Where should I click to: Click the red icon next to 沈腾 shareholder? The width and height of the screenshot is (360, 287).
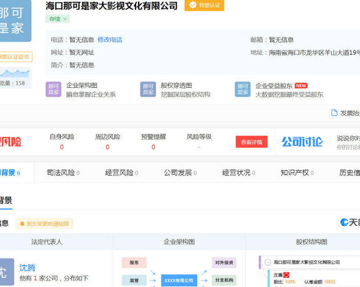[287, 275]
